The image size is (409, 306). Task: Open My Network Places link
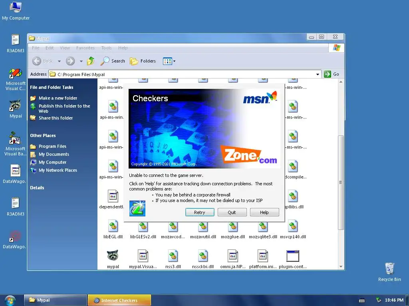click(x=58, y=170)
